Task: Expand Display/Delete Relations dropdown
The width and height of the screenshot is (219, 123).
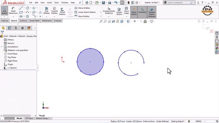Action: click(x=109, y=17)
